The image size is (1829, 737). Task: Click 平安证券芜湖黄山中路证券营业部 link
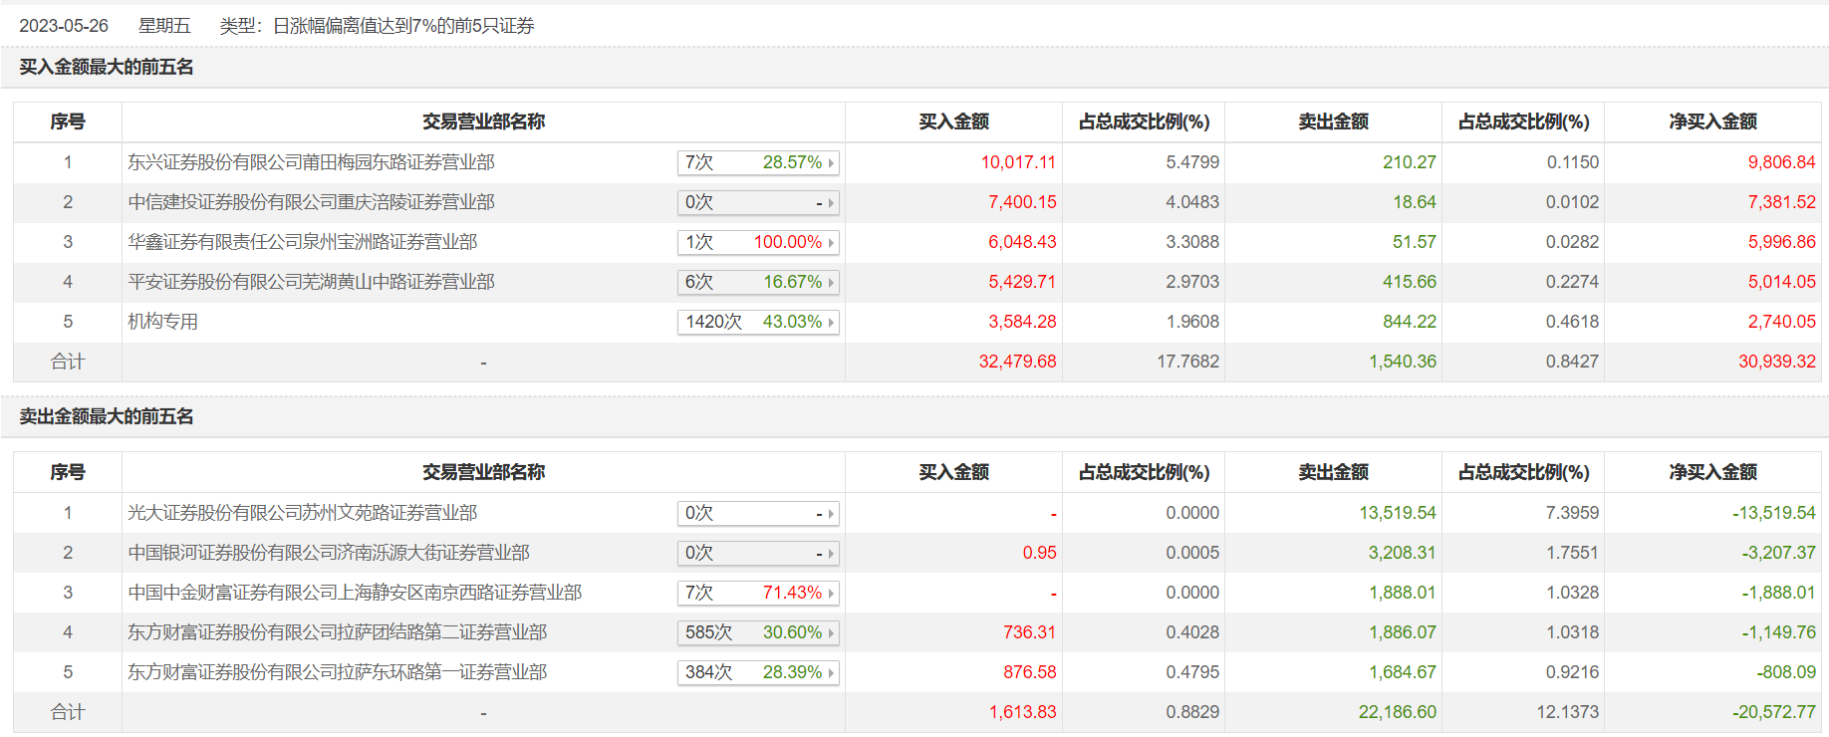coord(311,282)
